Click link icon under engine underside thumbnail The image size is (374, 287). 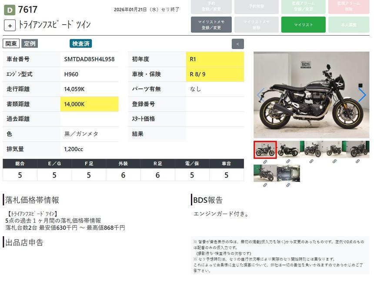[288, 185]
